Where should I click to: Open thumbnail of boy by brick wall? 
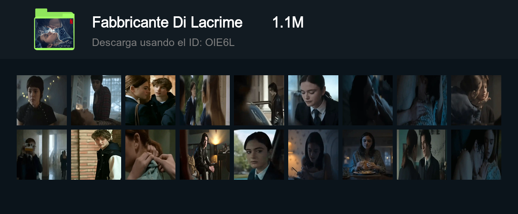coord(96,155)
